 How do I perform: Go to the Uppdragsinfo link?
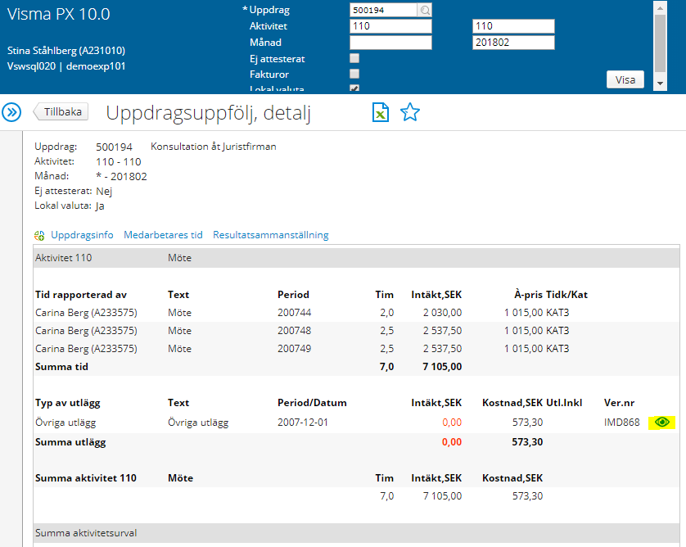[82, 235]
